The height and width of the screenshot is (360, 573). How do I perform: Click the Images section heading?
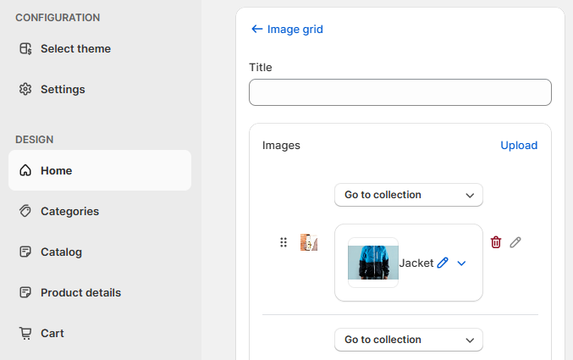[x=281, y=145]
